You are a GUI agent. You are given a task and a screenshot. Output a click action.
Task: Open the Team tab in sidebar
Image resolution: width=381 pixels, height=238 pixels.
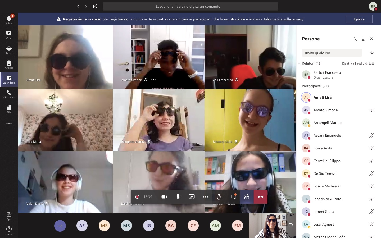9,50
